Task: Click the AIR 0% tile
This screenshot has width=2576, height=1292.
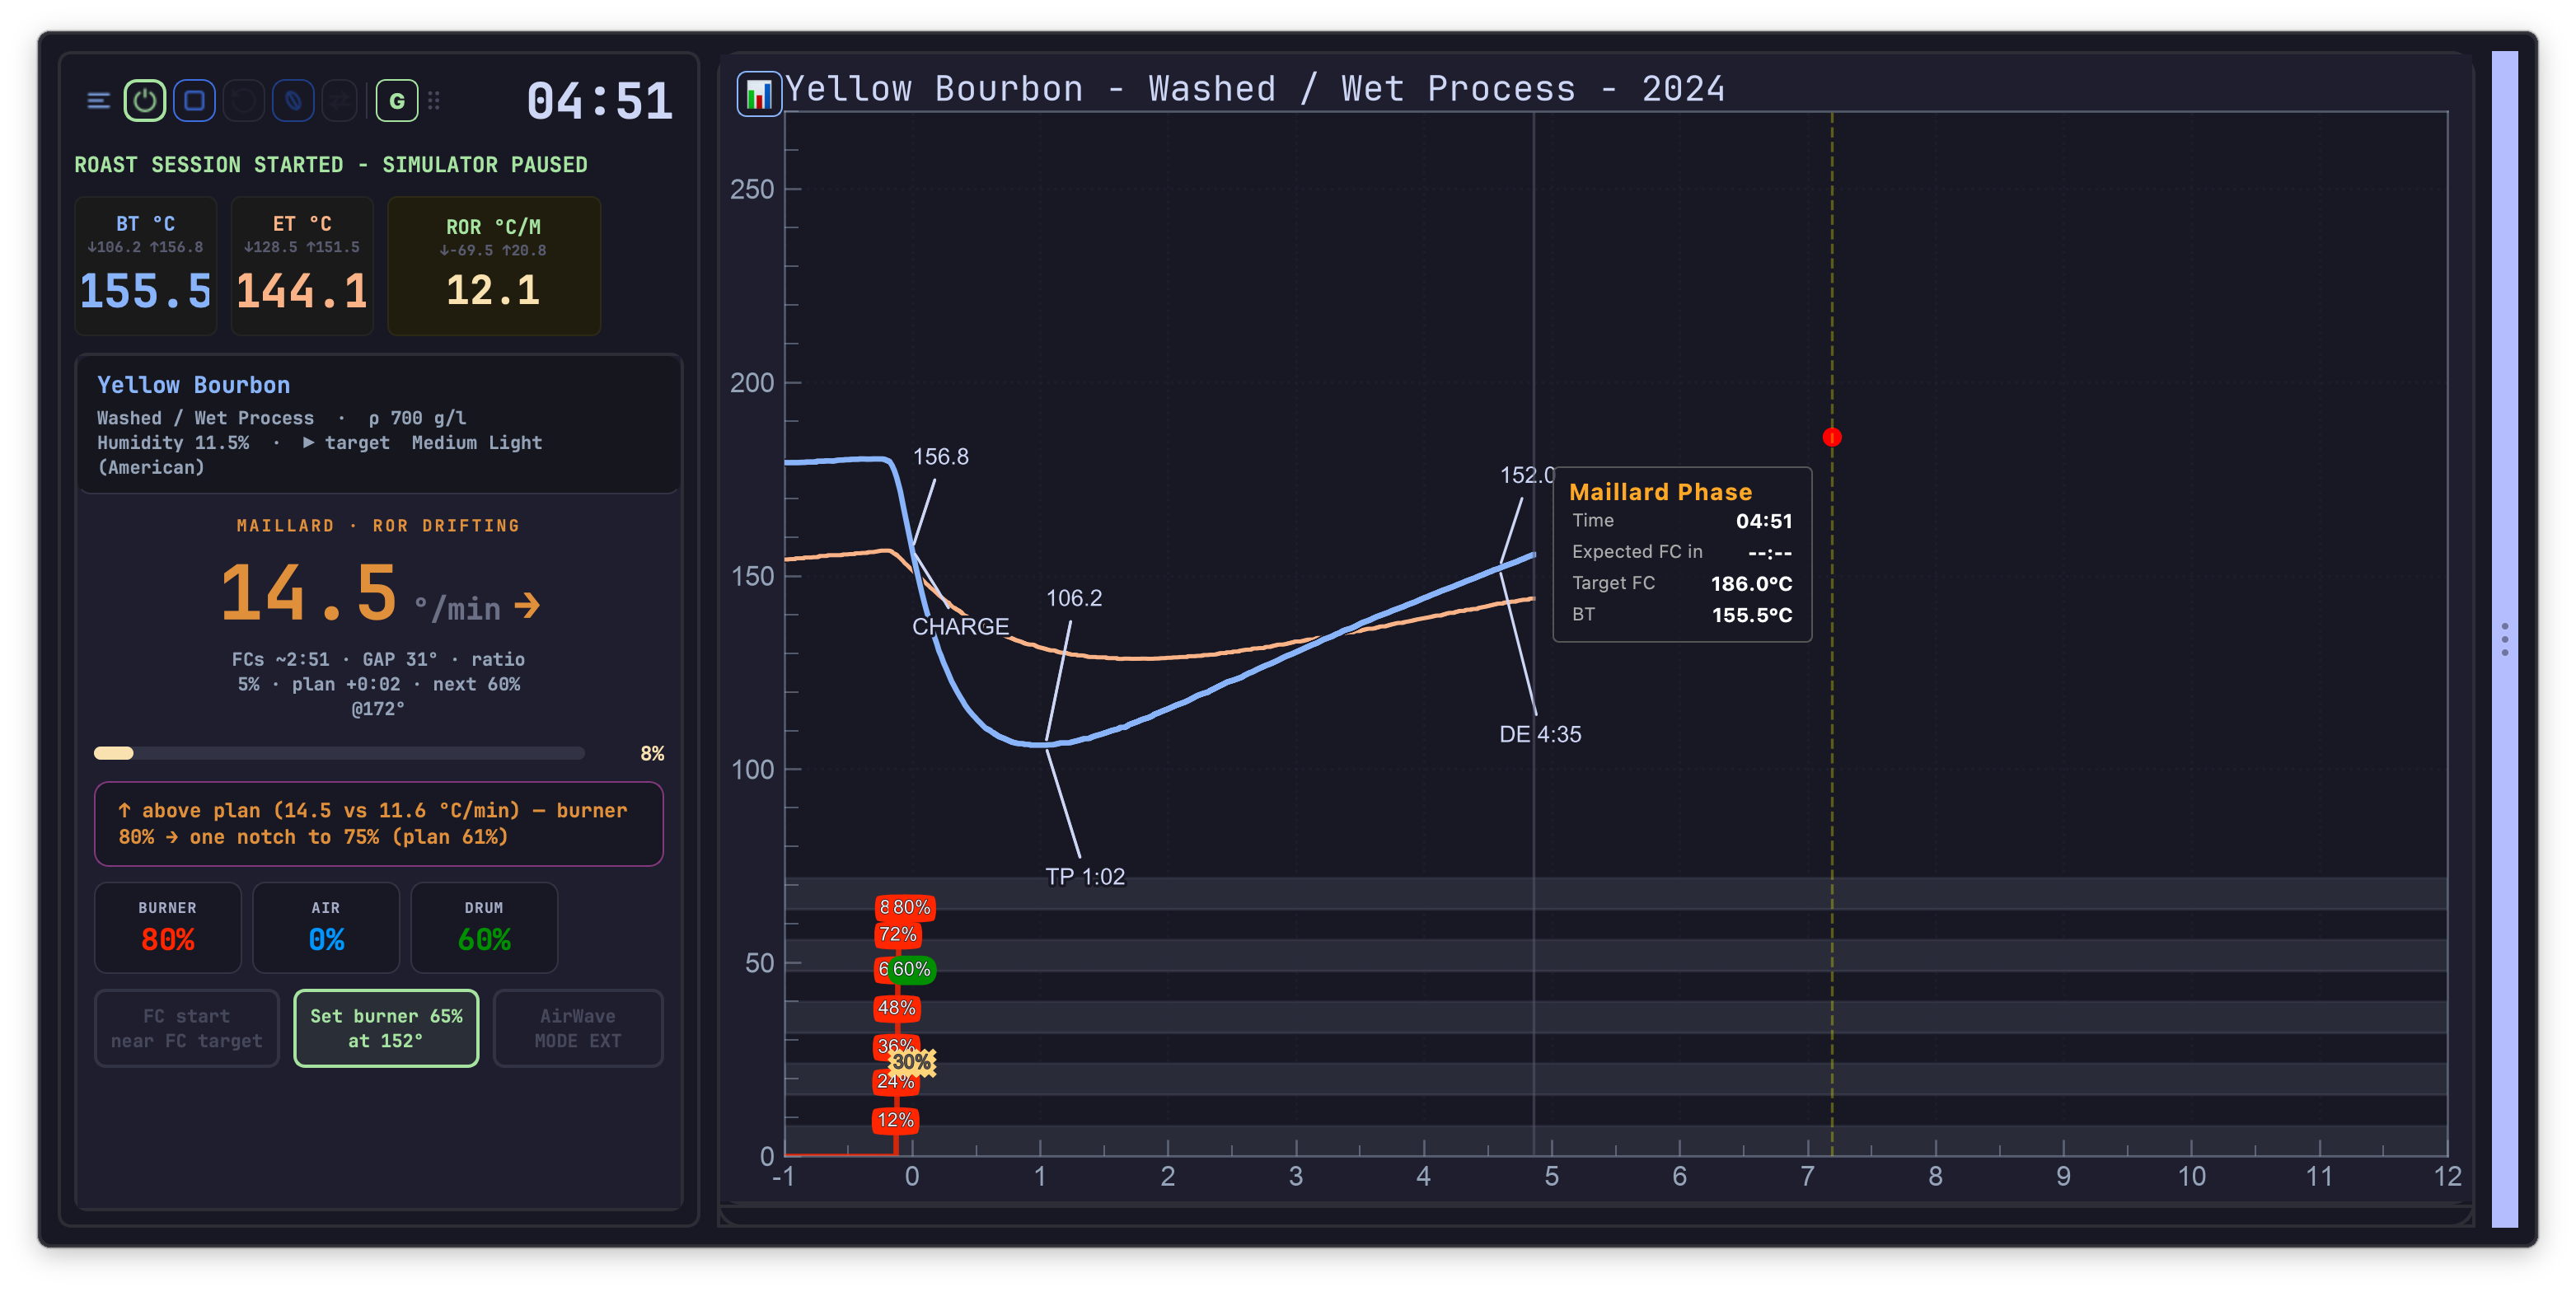Action: (x=326, y=927)
